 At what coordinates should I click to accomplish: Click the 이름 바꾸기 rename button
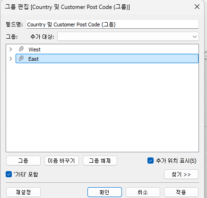coord(61,161)
